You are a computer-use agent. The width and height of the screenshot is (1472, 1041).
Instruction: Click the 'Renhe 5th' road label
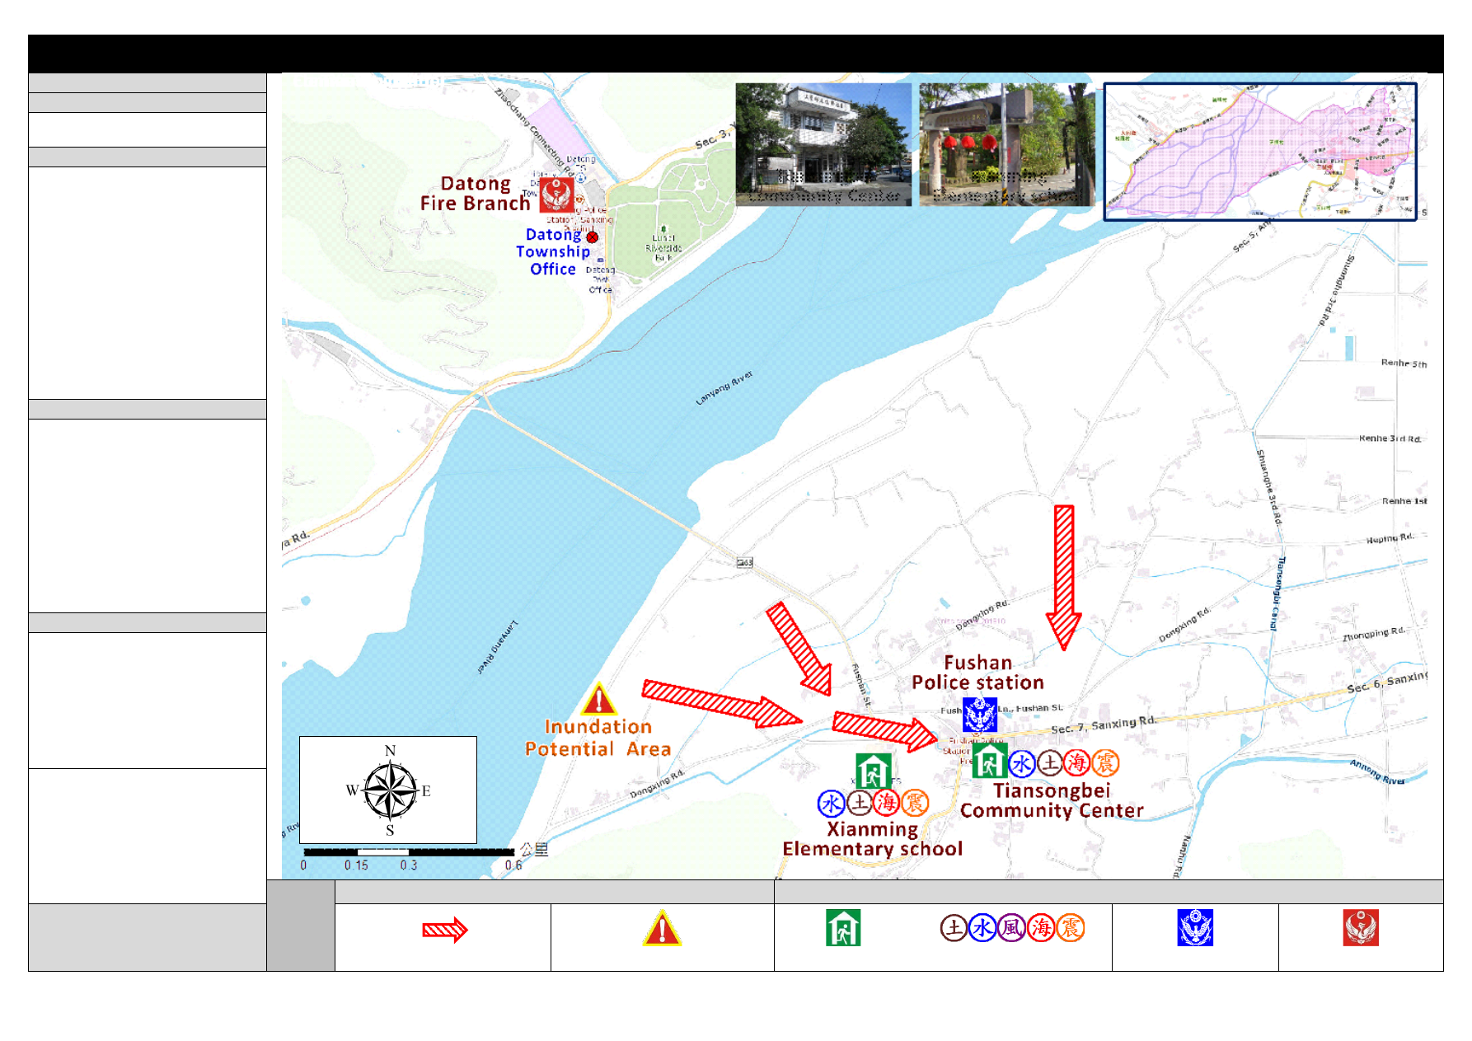(1404, 363)
